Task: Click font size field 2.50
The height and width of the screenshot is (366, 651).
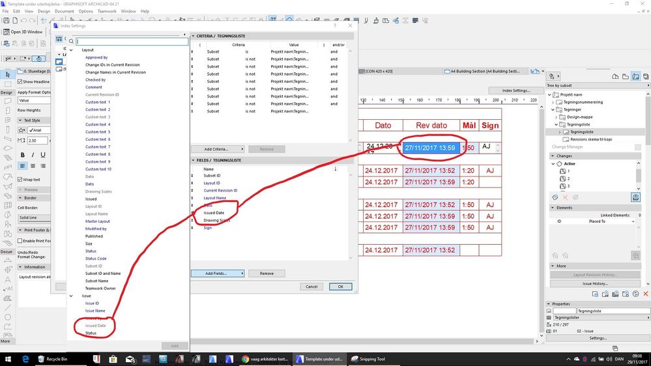Action: (37, 141)
